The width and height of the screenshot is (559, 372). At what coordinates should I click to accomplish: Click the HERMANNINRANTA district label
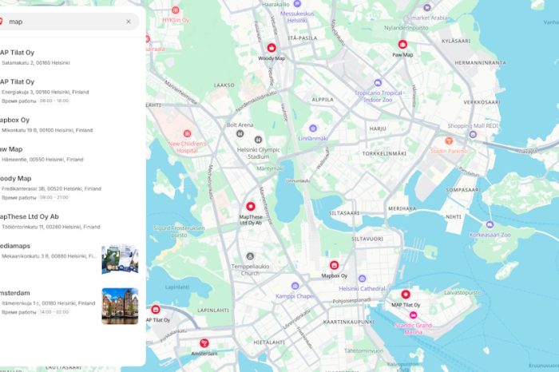480,63
